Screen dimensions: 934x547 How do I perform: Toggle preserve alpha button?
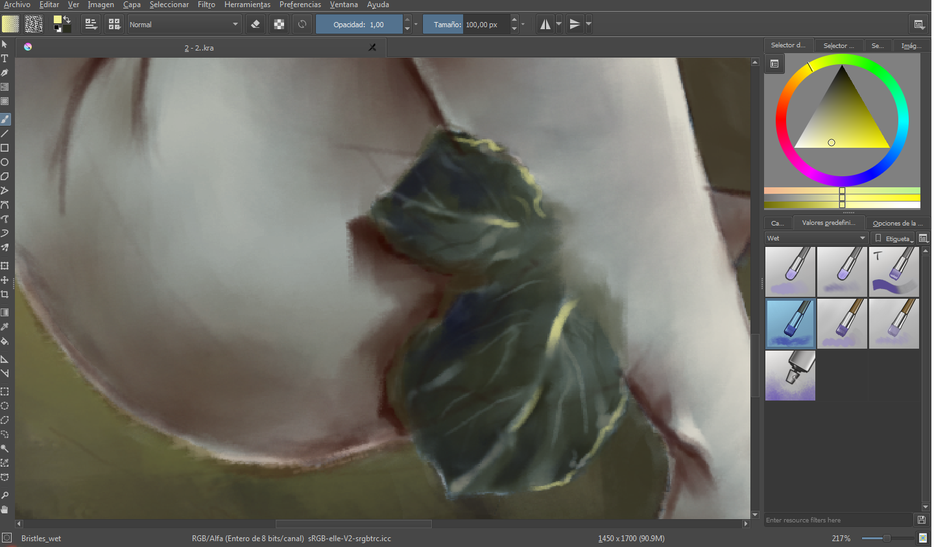pos(279,25)
